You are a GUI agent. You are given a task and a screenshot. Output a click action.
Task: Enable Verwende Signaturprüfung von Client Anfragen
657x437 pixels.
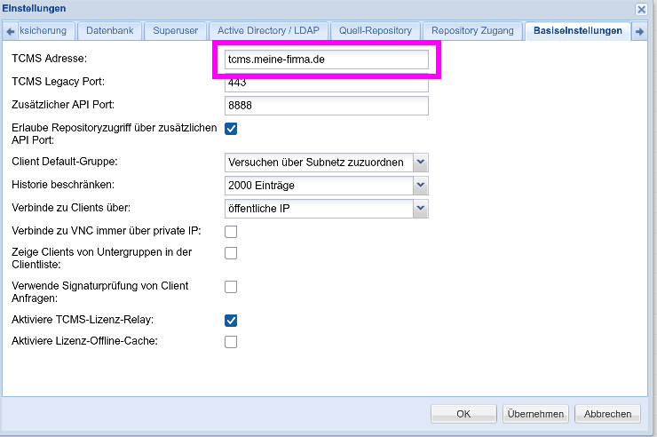tap(231, 287)
